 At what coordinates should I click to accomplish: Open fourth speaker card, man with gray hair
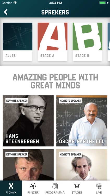click(82, 165)
